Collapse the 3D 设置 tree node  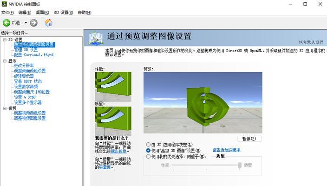[x=5, y=40]
